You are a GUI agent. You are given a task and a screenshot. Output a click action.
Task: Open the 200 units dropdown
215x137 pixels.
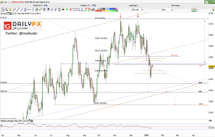point(137,10)
